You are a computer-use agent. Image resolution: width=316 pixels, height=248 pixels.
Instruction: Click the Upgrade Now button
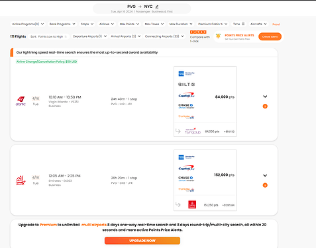142,241
